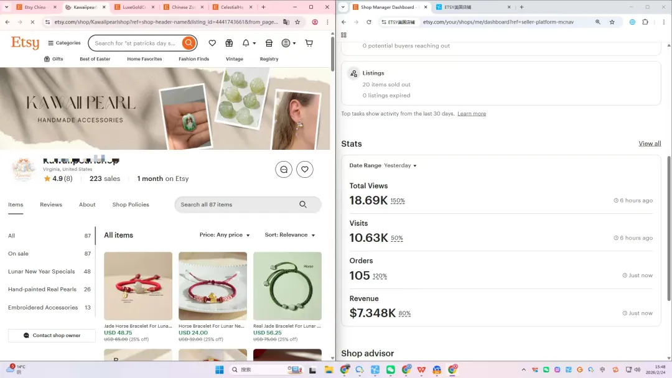Click the Etsy logo
Screen dimensions: 672x378
point(25,43)
